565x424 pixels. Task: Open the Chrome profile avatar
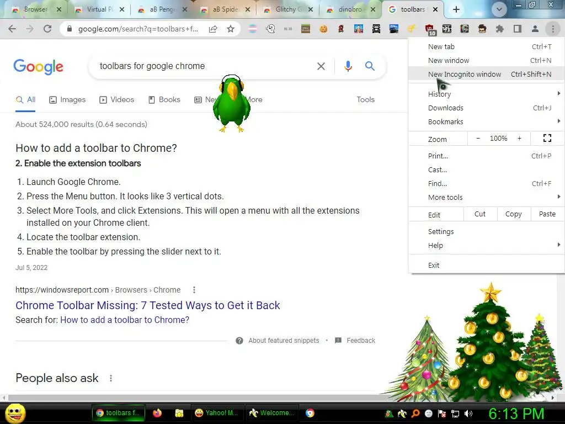pos(535,29)
